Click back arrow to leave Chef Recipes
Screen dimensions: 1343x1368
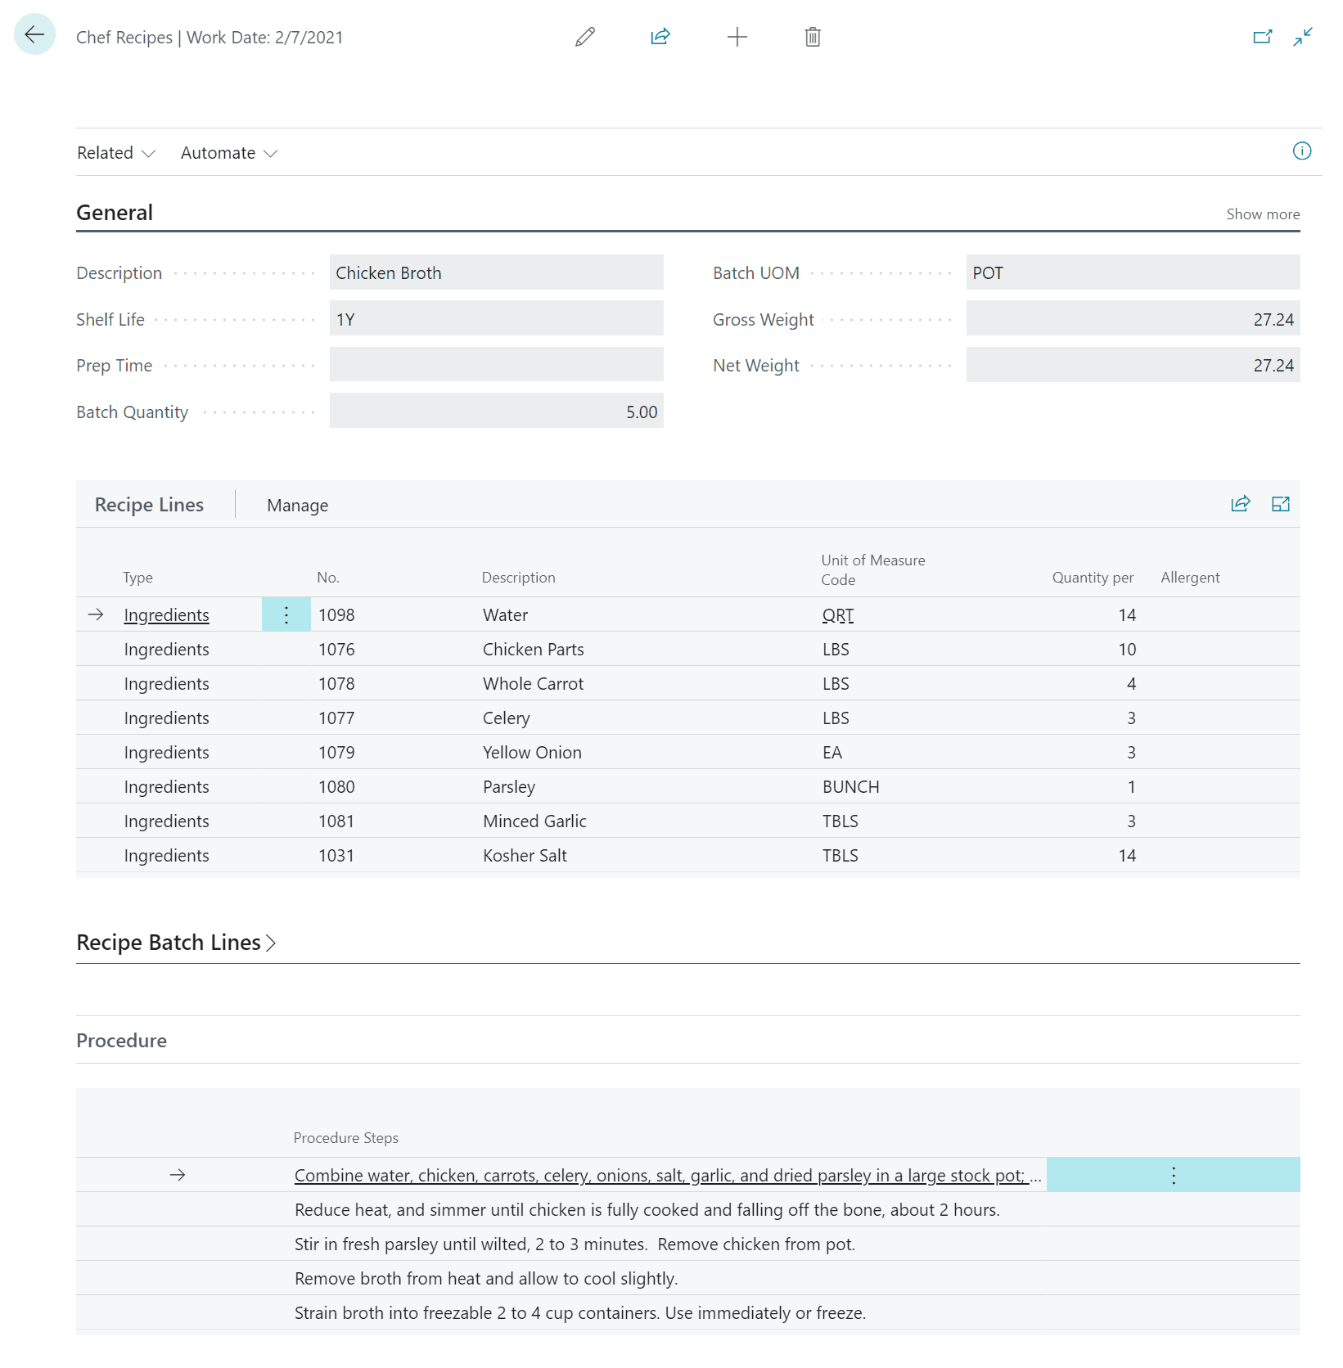(x=34, y=34)
